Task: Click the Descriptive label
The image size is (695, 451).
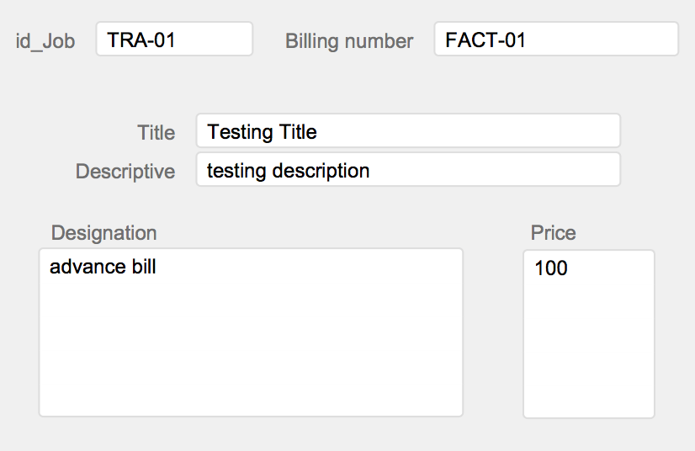Action: [125, 172]
